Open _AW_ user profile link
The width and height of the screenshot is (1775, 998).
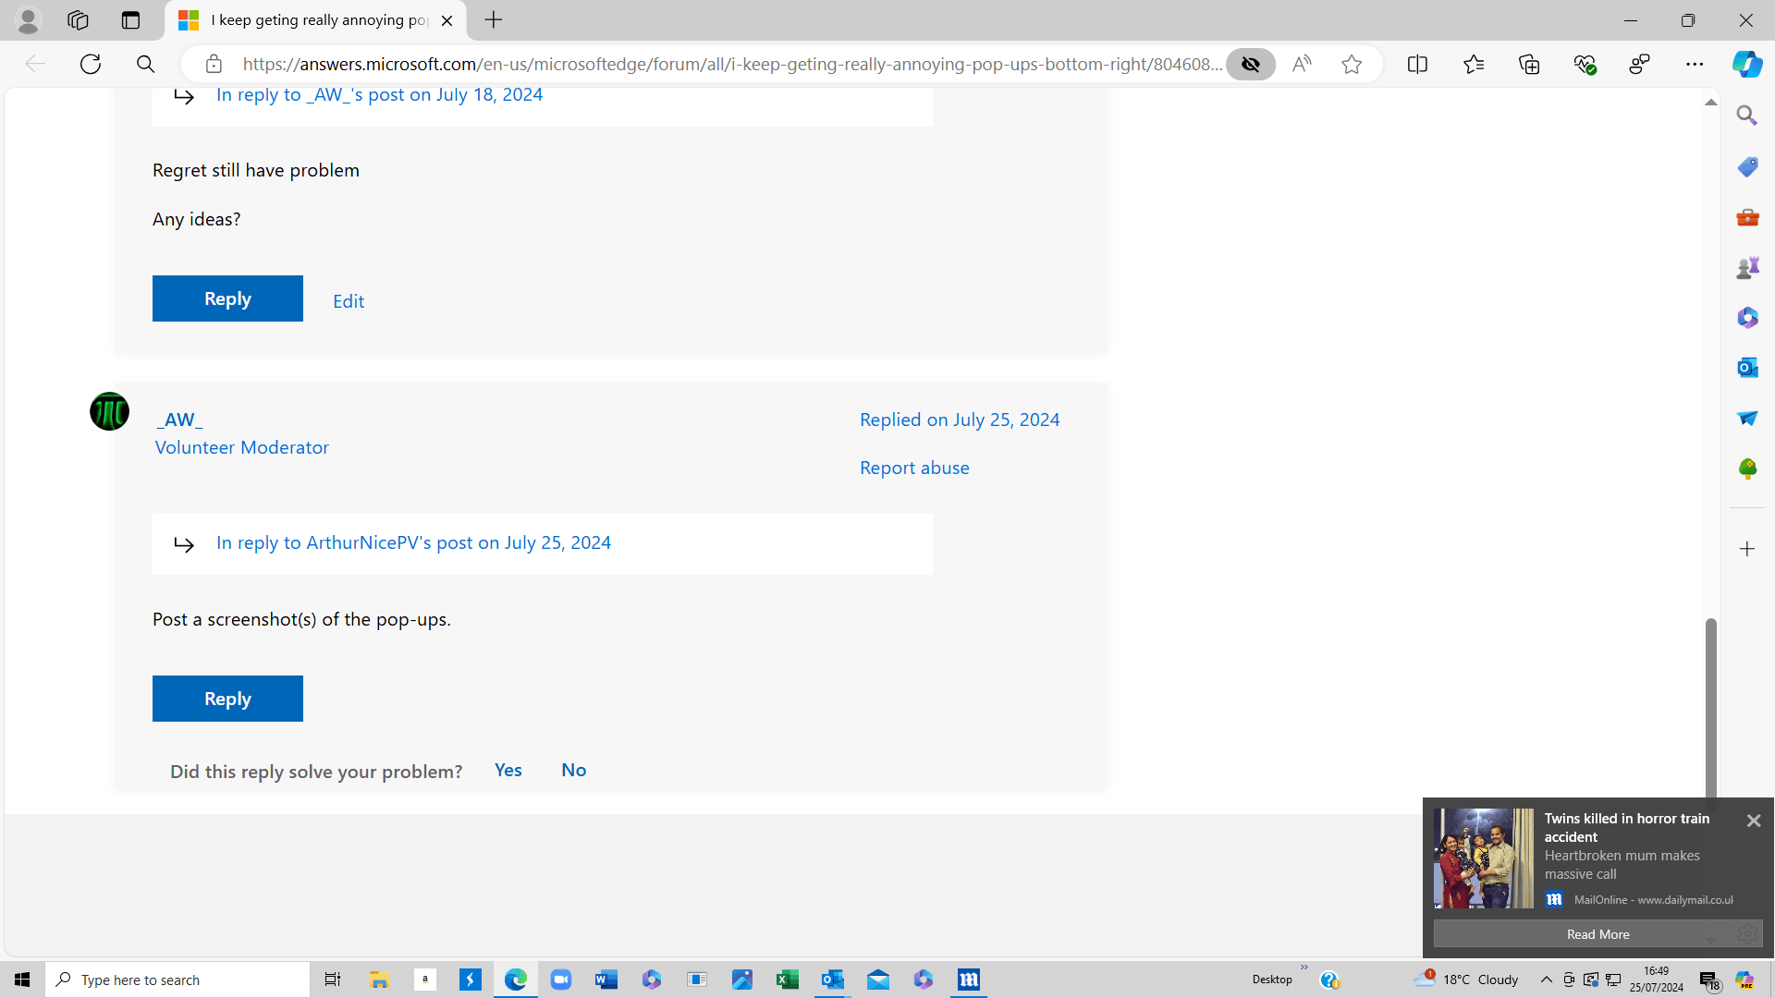(x=179, y=420)
